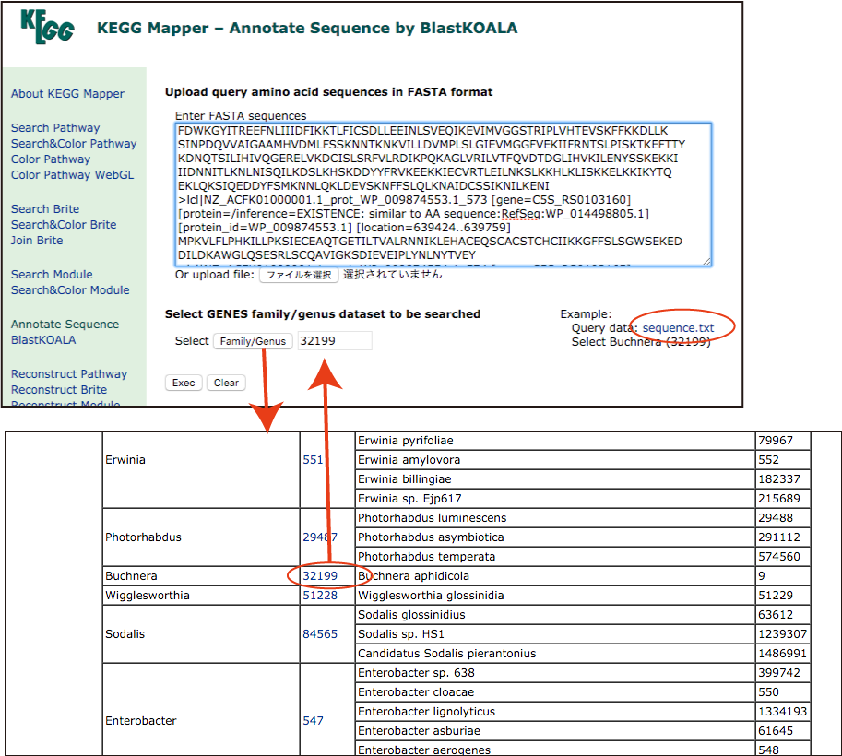Click the Buchnera genus cell
Screen dimensions: 842x756
201,575
